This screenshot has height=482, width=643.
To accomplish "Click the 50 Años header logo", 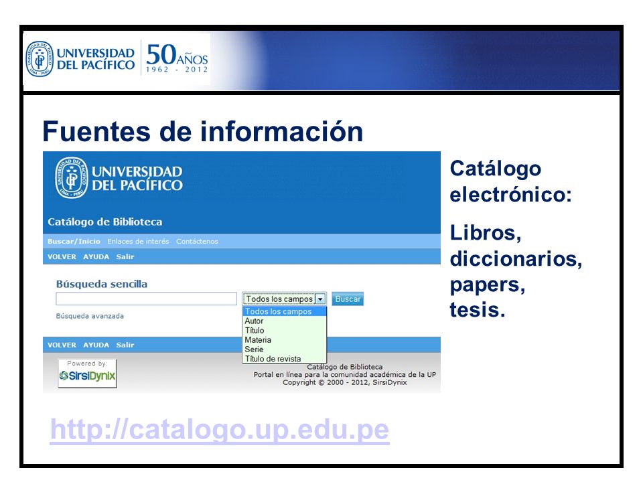I will tap(177, 59).
